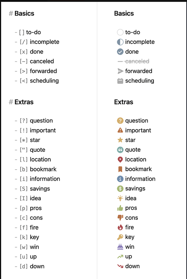Click the key icon in preview
Image resolution: width=187 pixels, height=279 pixels.
pos(120,237)
